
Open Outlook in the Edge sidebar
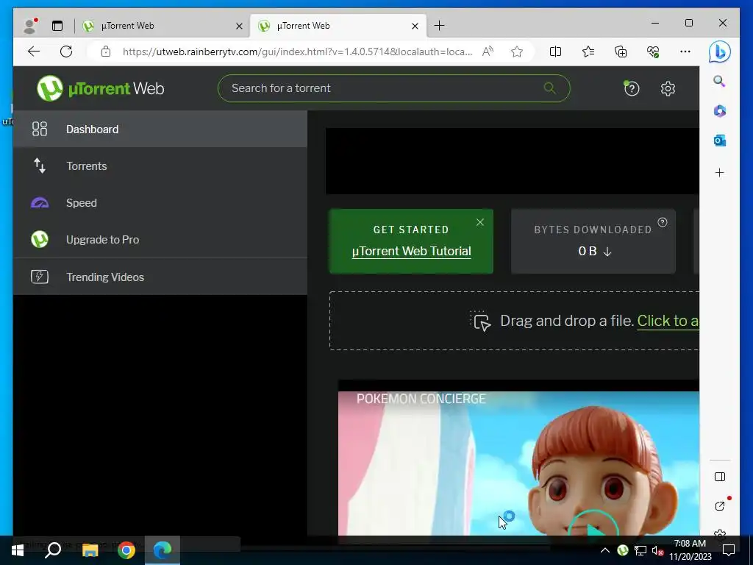pos(719,141)
